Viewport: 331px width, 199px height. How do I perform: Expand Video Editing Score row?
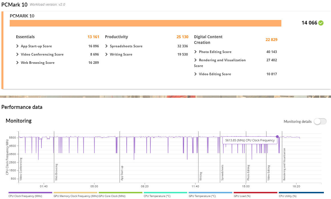click(195, 74)
